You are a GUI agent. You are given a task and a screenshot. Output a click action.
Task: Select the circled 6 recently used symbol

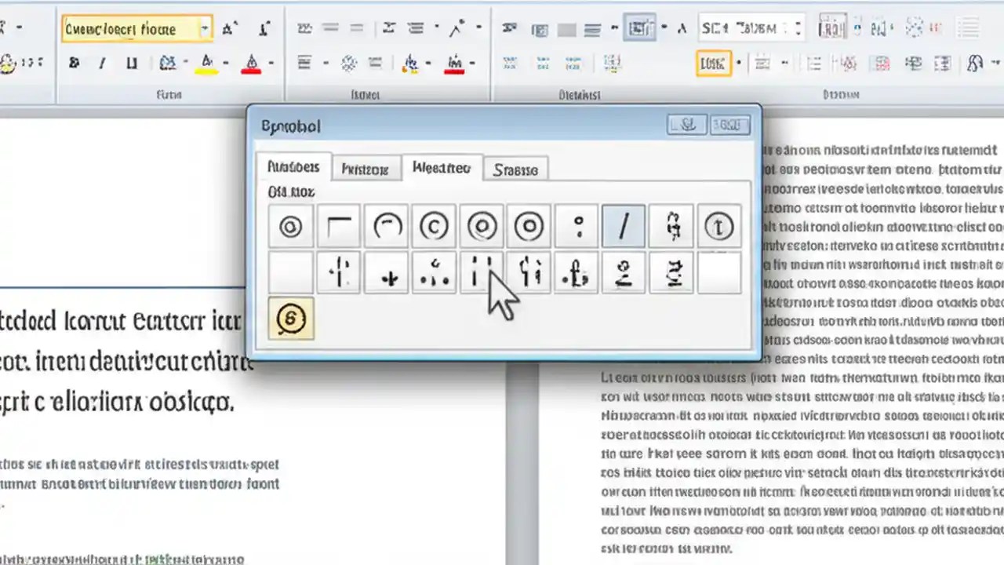click(x=291, y=318)
